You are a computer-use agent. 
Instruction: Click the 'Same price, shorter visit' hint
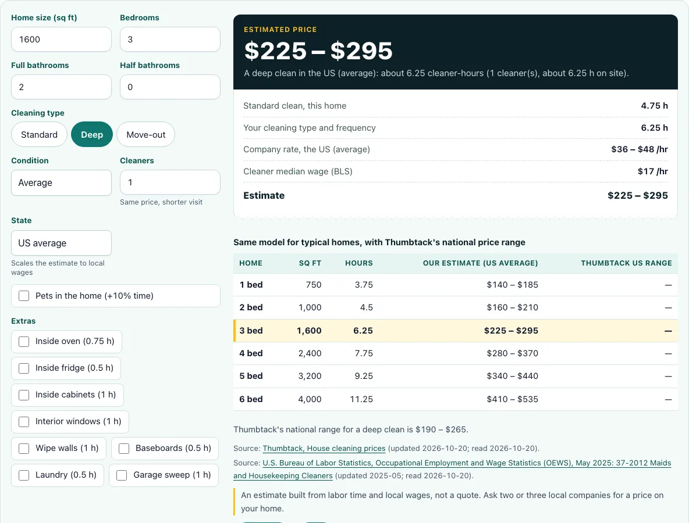(x=161, y=202)
